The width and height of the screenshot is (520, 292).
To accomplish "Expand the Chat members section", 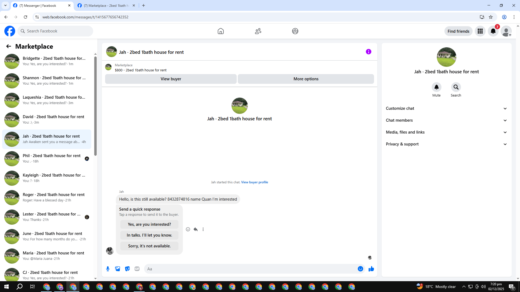I will pyautogui.click(x=446, y=120).
